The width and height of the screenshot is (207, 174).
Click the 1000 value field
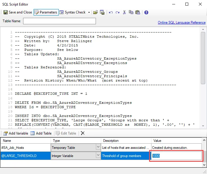pyautogui.click(x=176, y=156)
